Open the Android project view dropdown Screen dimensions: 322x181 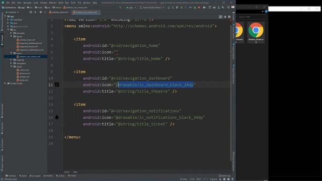click(12, 12)
